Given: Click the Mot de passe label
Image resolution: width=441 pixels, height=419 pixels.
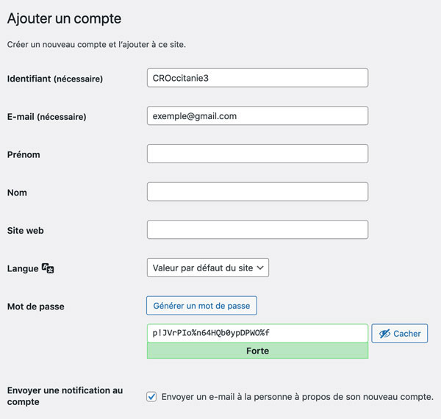Looking at the screenshot, I should coord(35,307).
